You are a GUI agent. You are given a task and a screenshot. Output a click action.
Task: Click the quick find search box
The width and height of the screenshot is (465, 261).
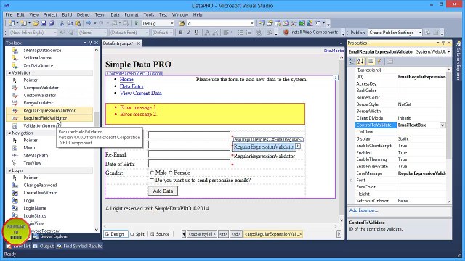coord(220,23)
